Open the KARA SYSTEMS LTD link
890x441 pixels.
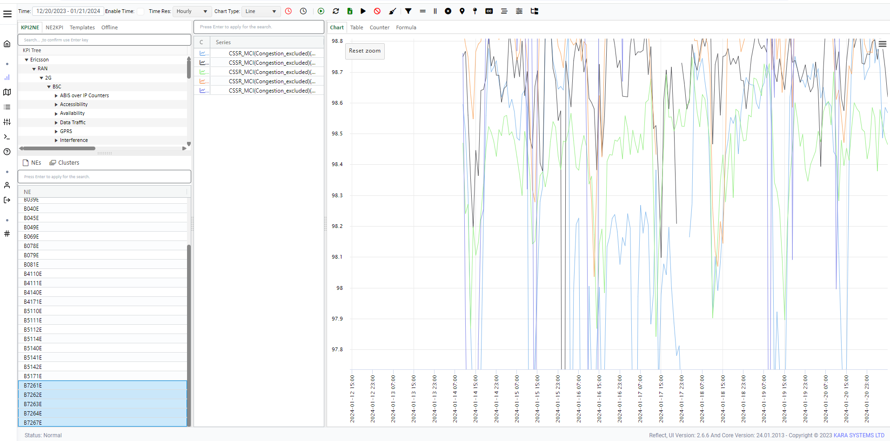coord(859,435)
